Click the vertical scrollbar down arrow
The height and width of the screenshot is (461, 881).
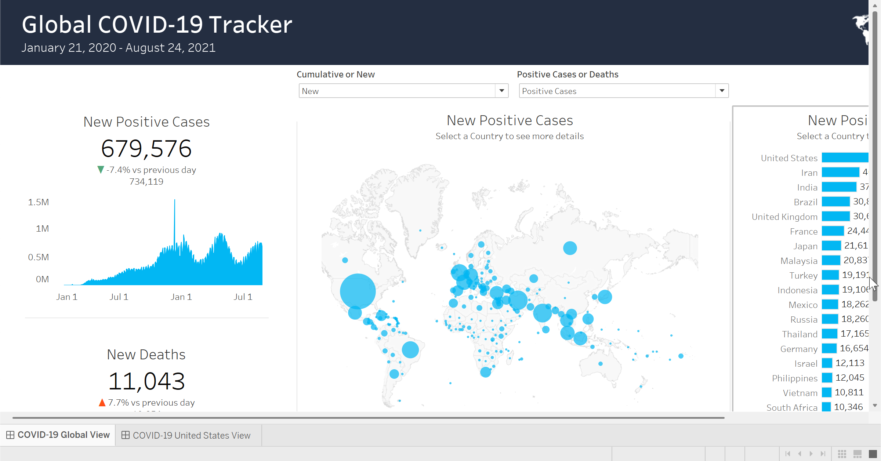[875, 406]
